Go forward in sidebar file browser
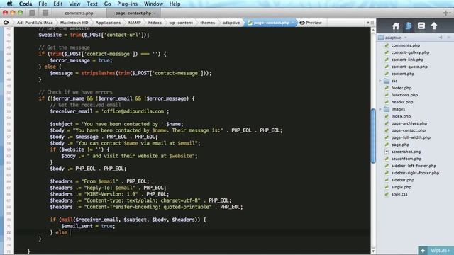This screenshot has width=454, height=255. click(x=449, y=38)
